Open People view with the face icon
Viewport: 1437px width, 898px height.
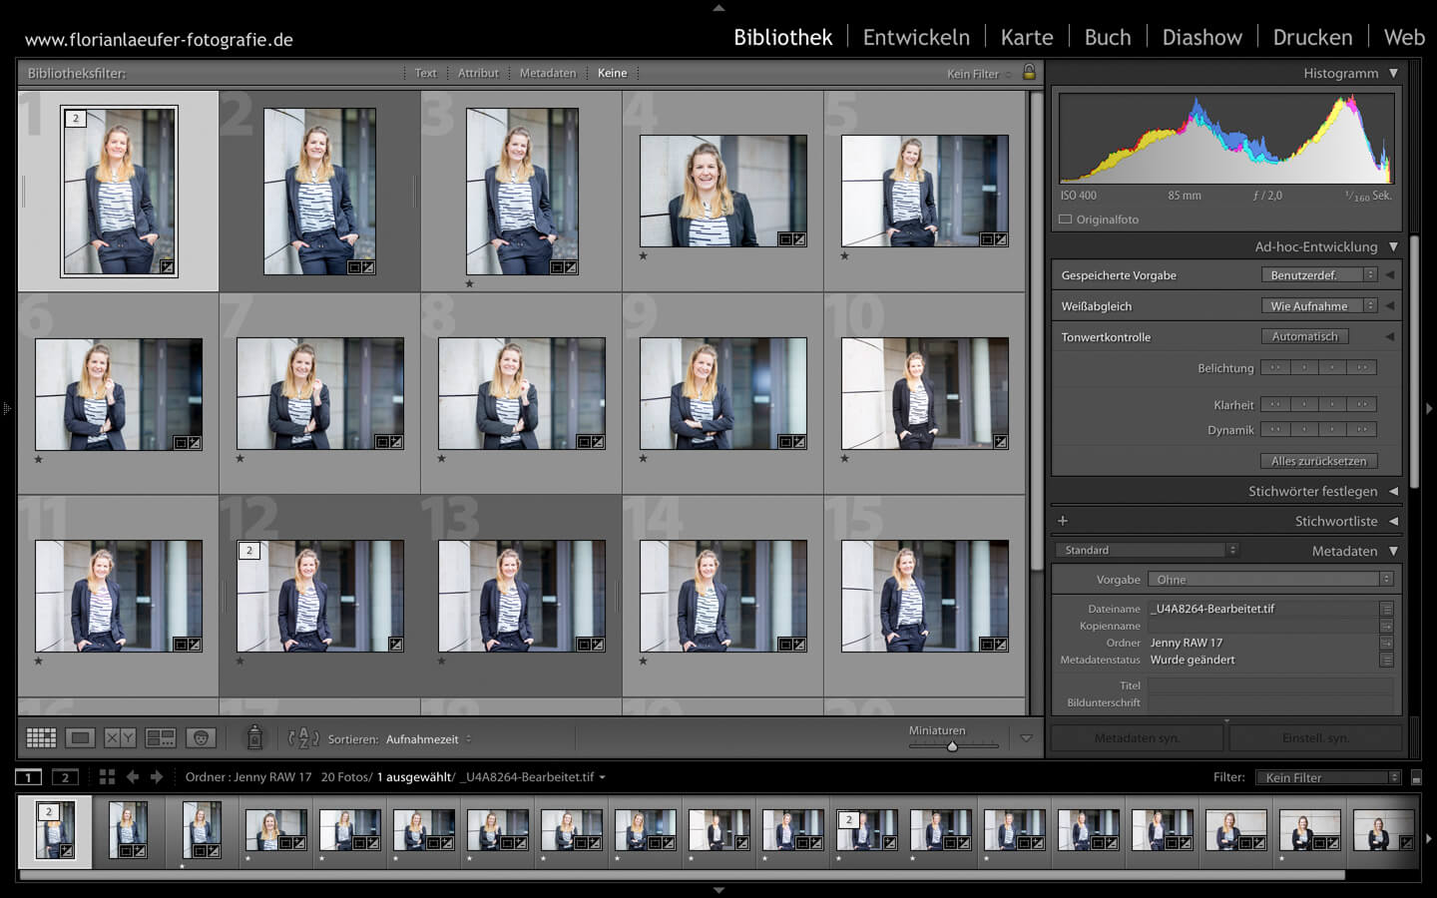[x=201, y=737]
